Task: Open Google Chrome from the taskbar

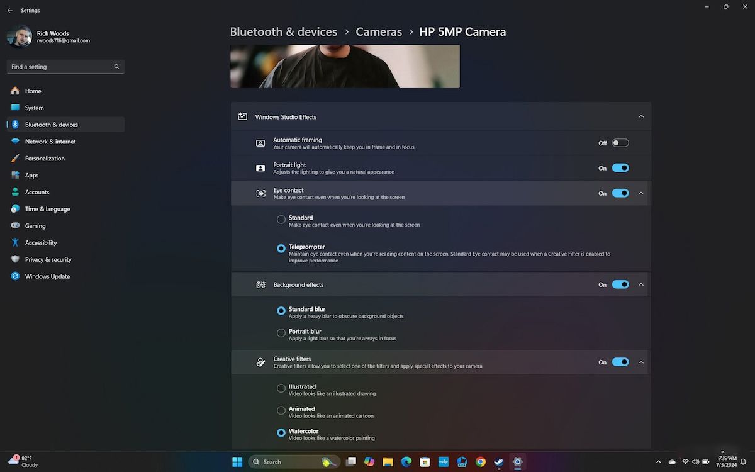Action: pos(481,462)
